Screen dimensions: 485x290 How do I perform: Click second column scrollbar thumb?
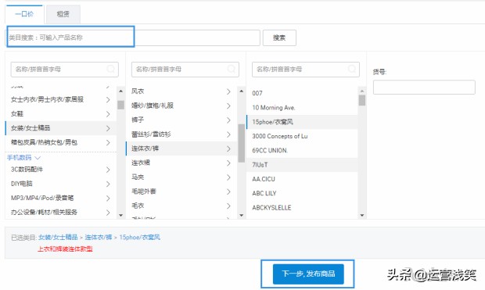pyautogui.click(x=241, y=143)
